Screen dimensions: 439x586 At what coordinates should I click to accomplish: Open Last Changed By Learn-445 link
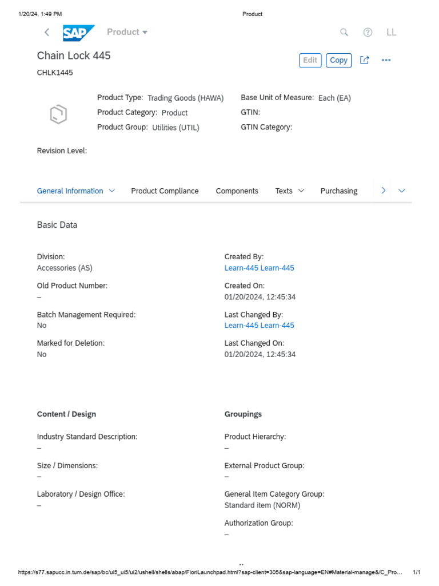click(x=259, y=326)
